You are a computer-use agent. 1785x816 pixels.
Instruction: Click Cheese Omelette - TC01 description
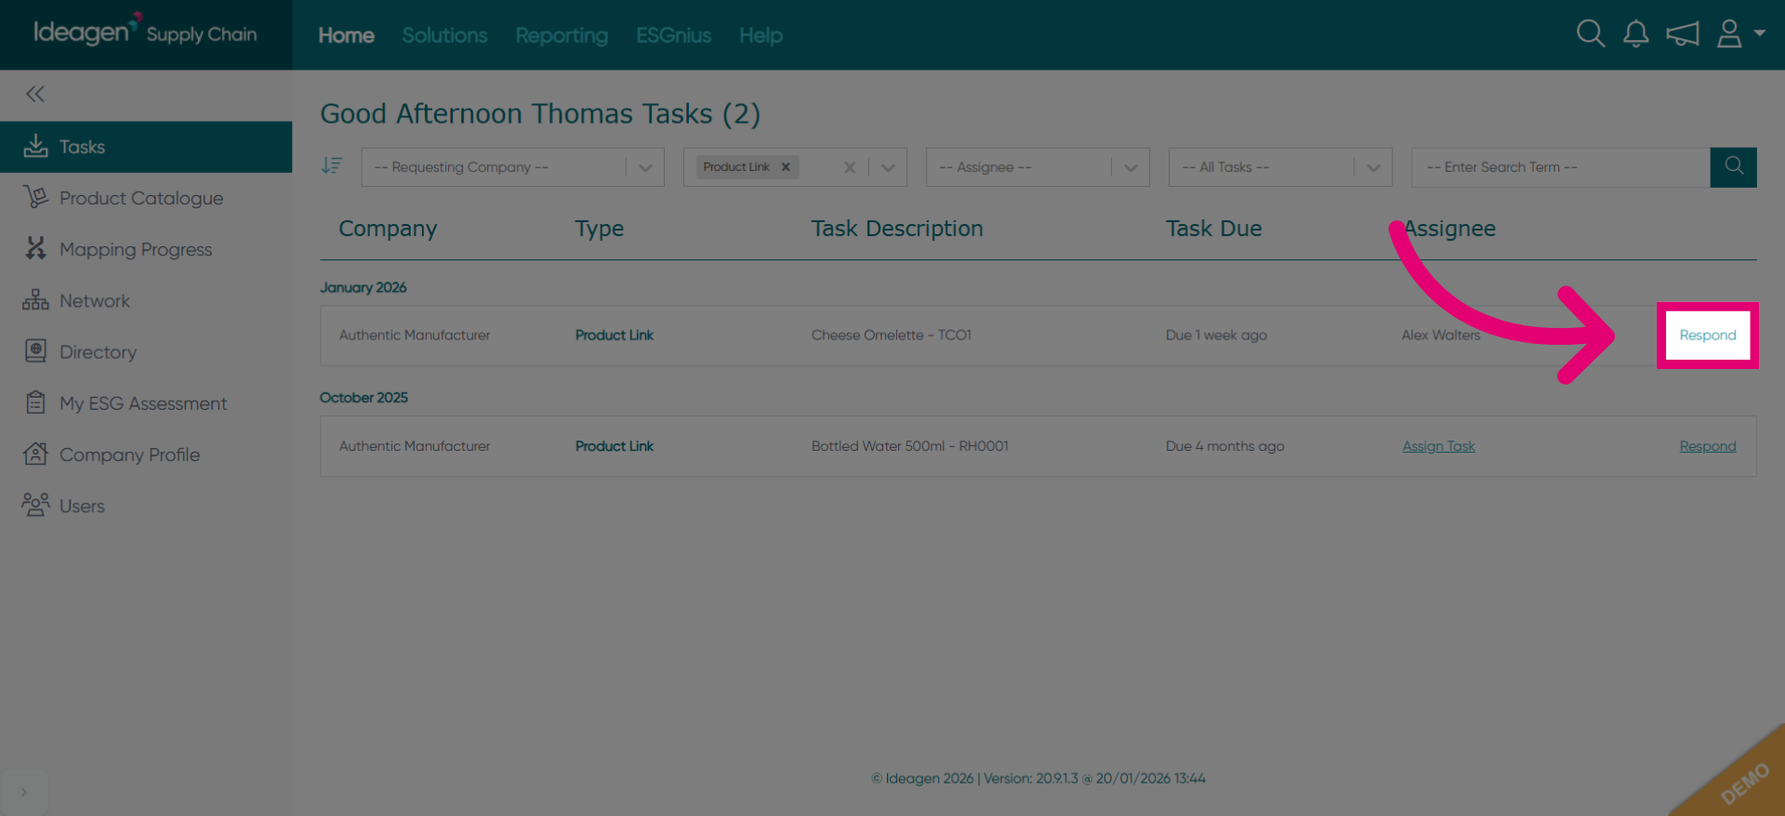coord(892,335)
